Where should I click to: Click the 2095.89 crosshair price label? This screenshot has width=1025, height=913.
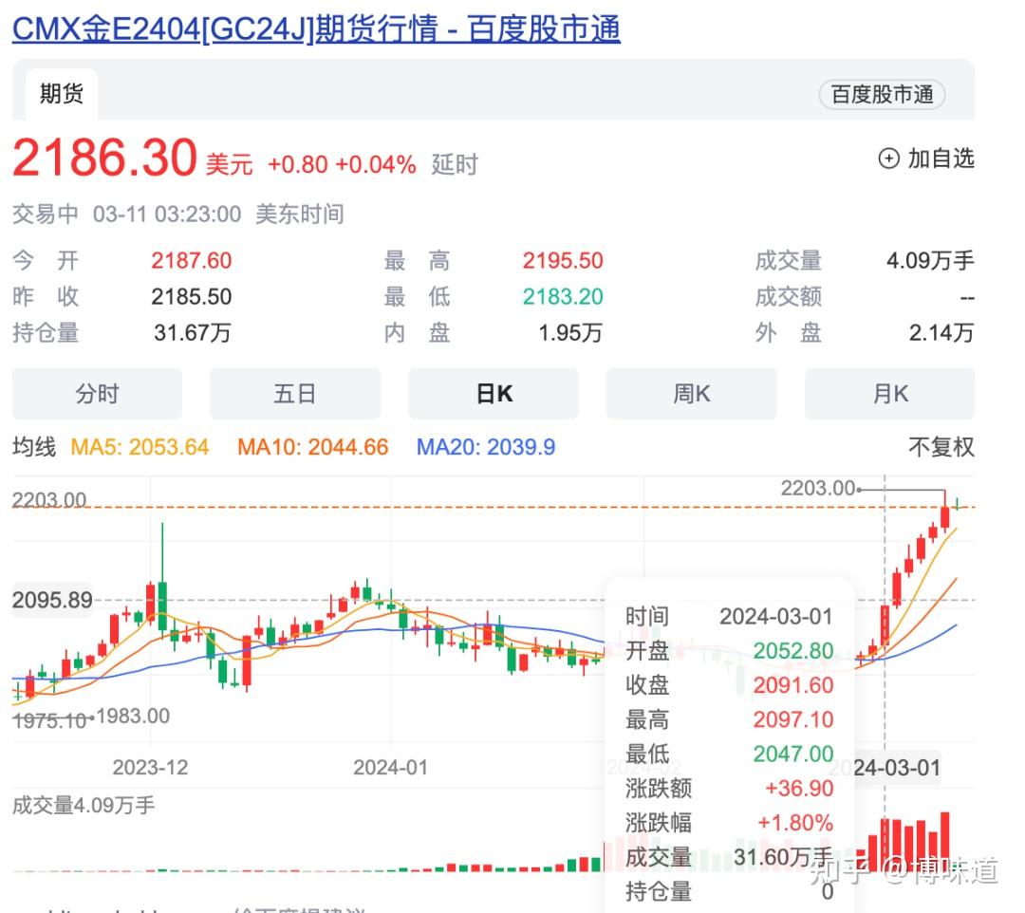52,600
